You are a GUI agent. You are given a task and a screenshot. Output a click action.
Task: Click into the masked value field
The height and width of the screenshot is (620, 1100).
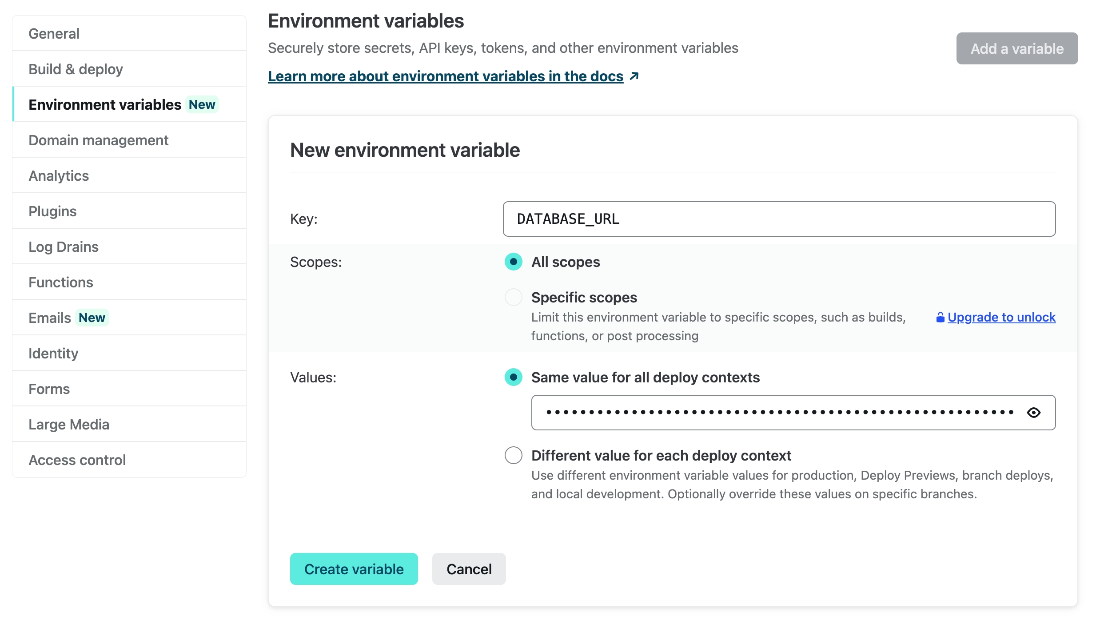pyautogui.click(x=793, y=413)
